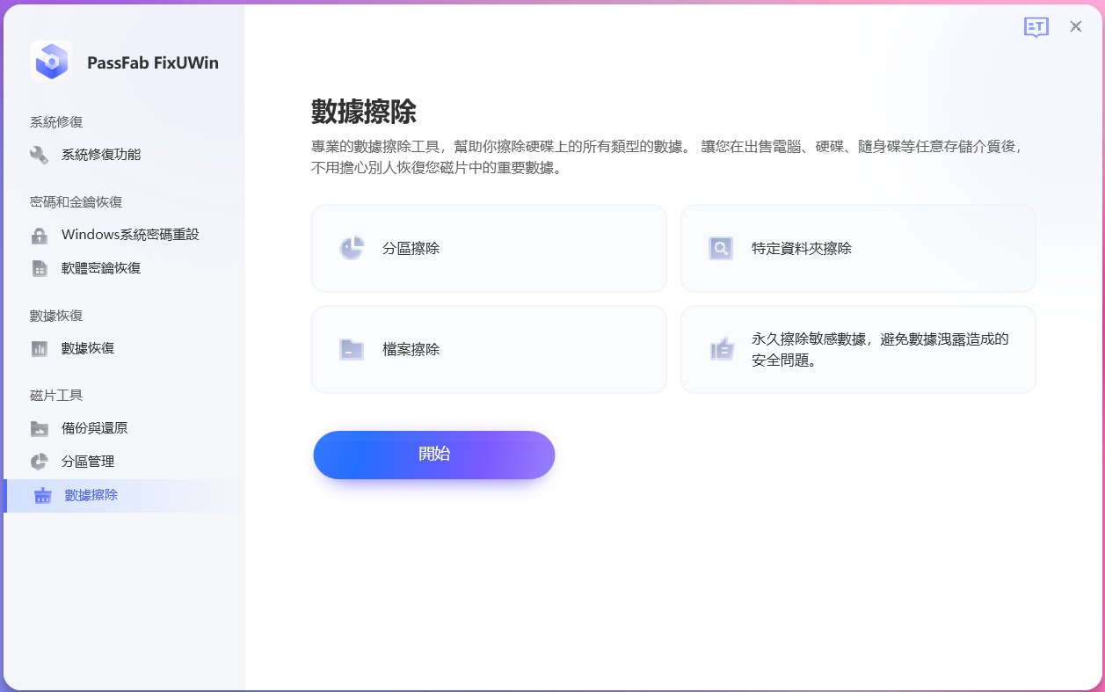Open the feedback icon at top right

(1036, 27)
